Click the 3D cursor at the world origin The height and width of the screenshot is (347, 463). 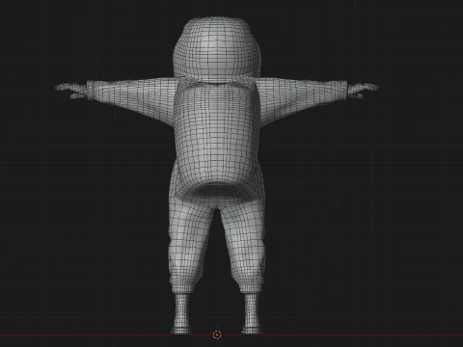(217, 334)
